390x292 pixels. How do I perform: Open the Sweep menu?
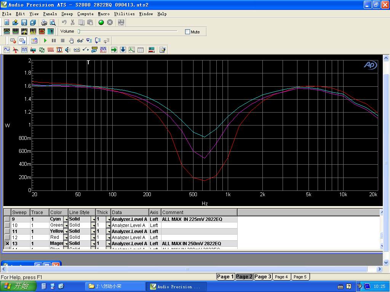[67, 14]
